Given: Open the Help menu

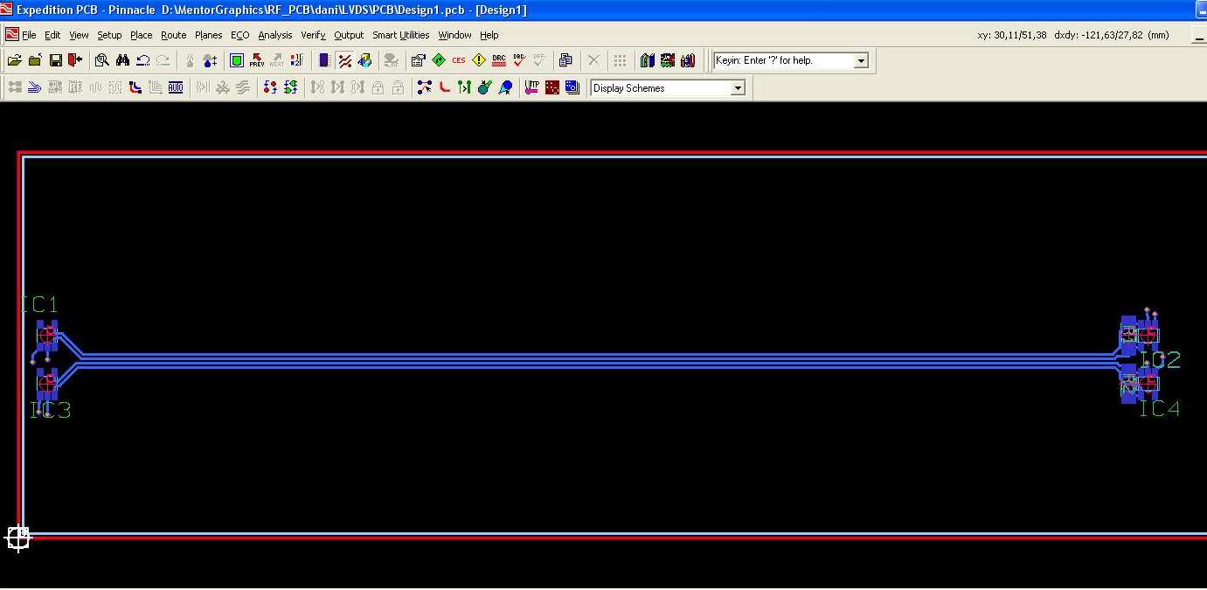Looking at the screenshot, I should point(489,35).
